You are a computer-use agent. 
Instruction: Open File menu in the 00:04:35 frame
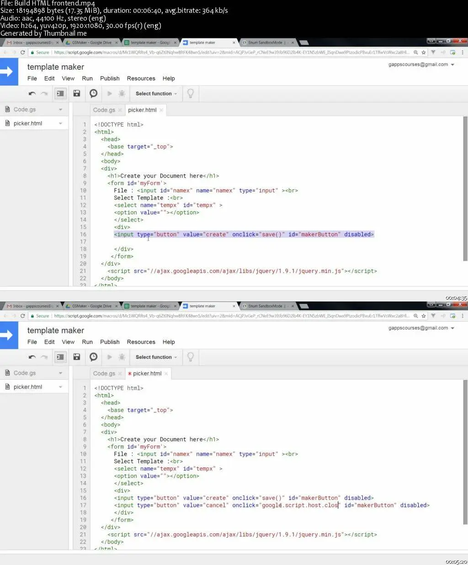32,78
